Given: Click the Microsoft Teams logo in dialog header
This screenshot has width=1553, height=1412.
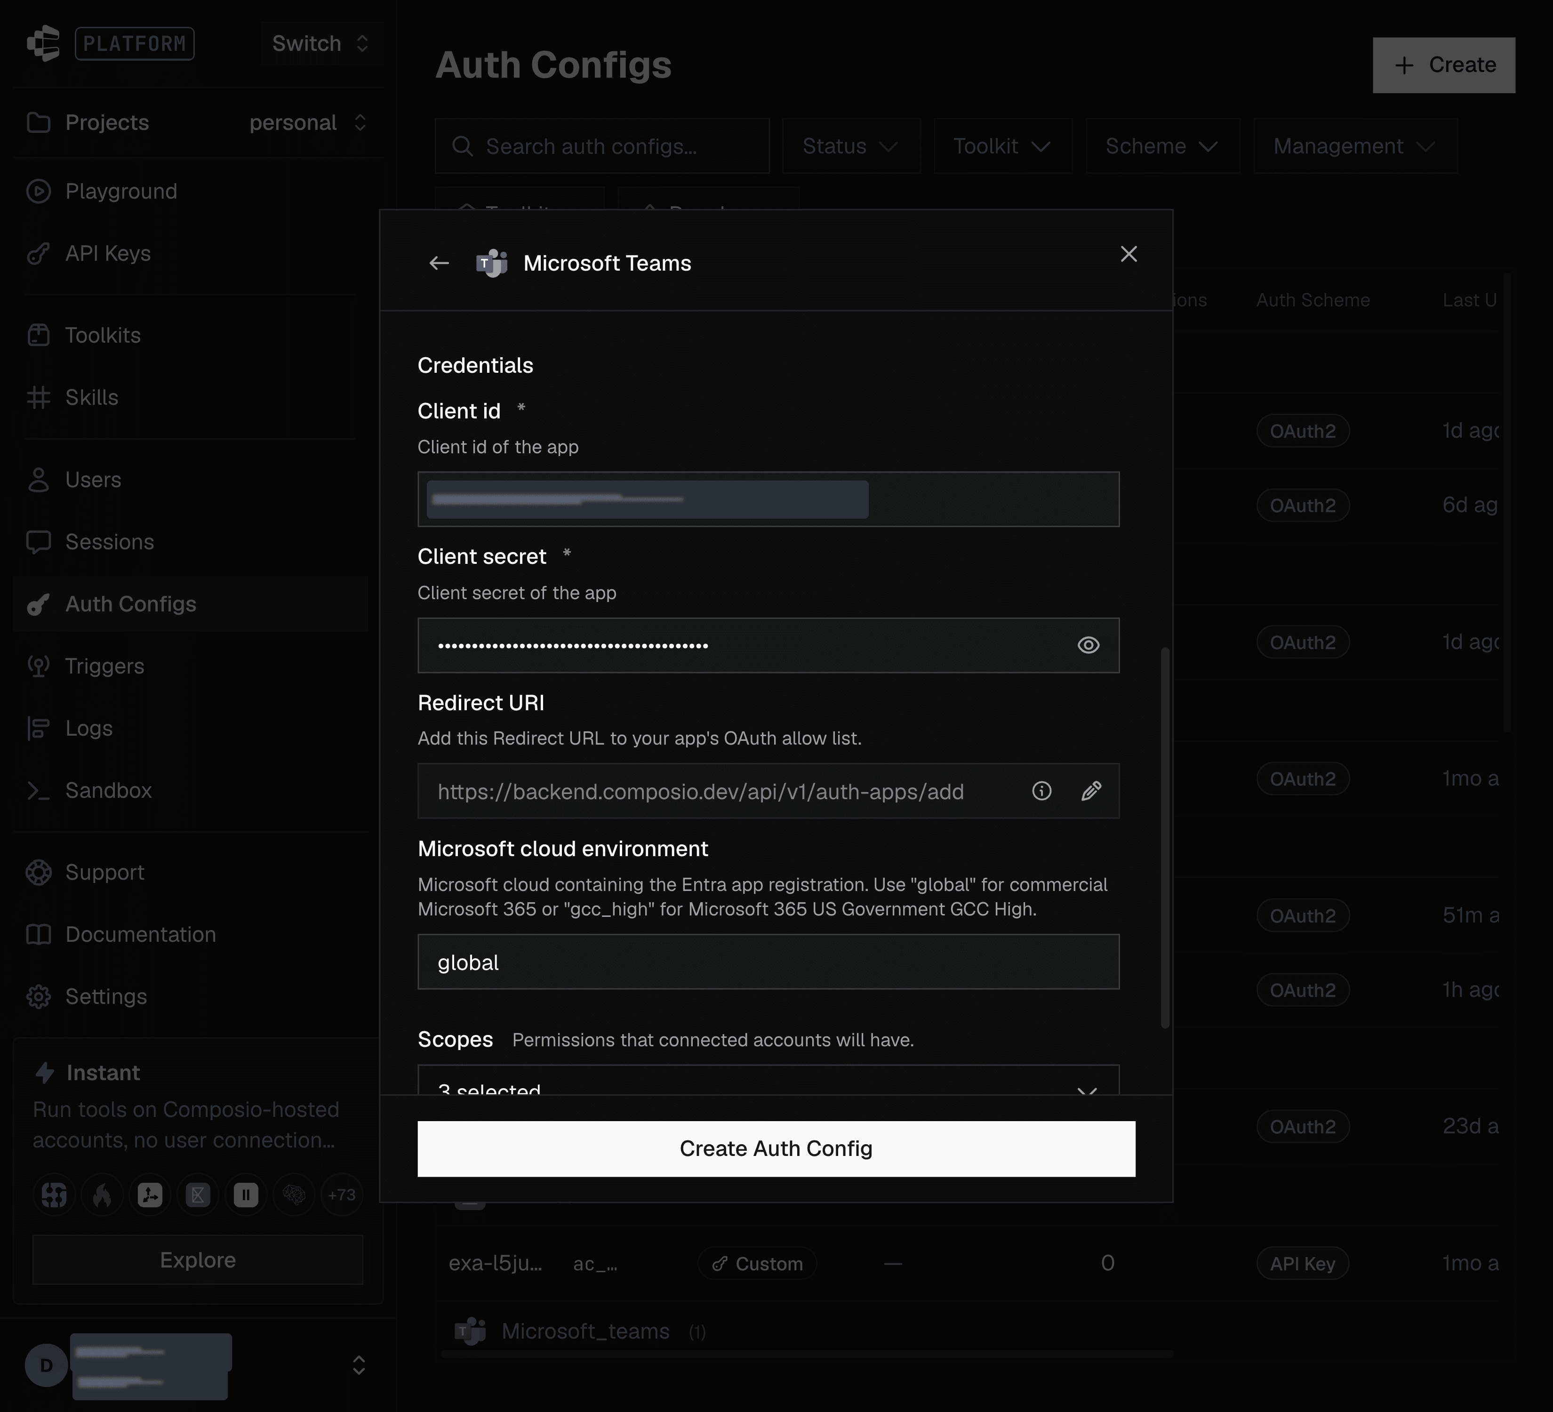Looking at the screenshot, I should [x=491, y=264].
